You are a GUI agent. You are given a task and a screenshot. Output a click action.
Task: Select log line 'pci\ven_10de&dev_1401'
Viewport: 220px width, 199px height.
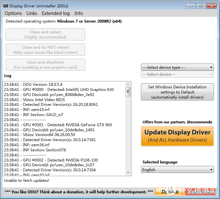49,130
